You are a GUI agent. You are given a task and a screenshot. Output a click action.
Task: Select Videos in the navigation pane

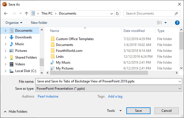(x=20, y=64)
